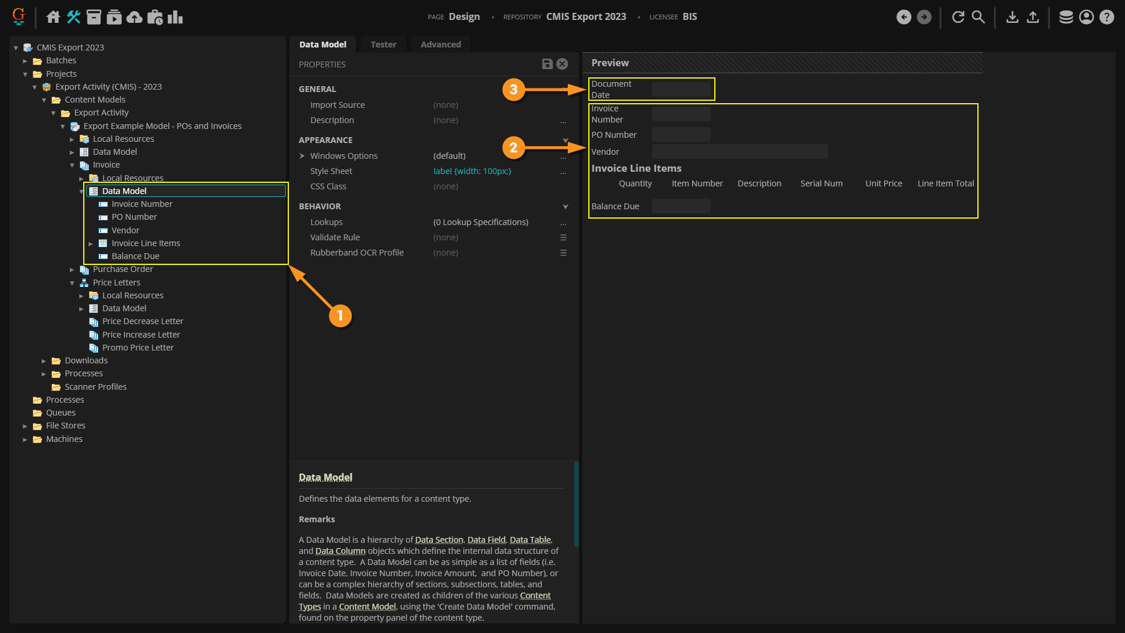1125x633 pixels.
Task: Open the database repository icon
Action: point(1066,17)
